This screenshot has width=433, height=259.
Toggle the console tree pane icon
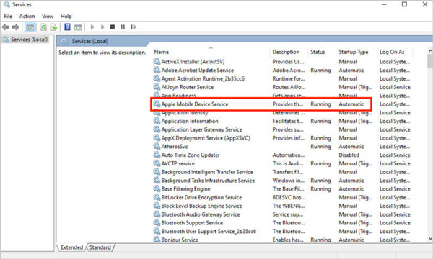point(30,27)
